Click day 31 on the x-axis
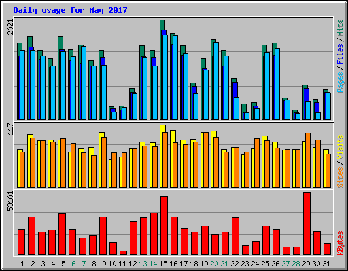Viewport: 348px width, 271px height. [326, 264]
